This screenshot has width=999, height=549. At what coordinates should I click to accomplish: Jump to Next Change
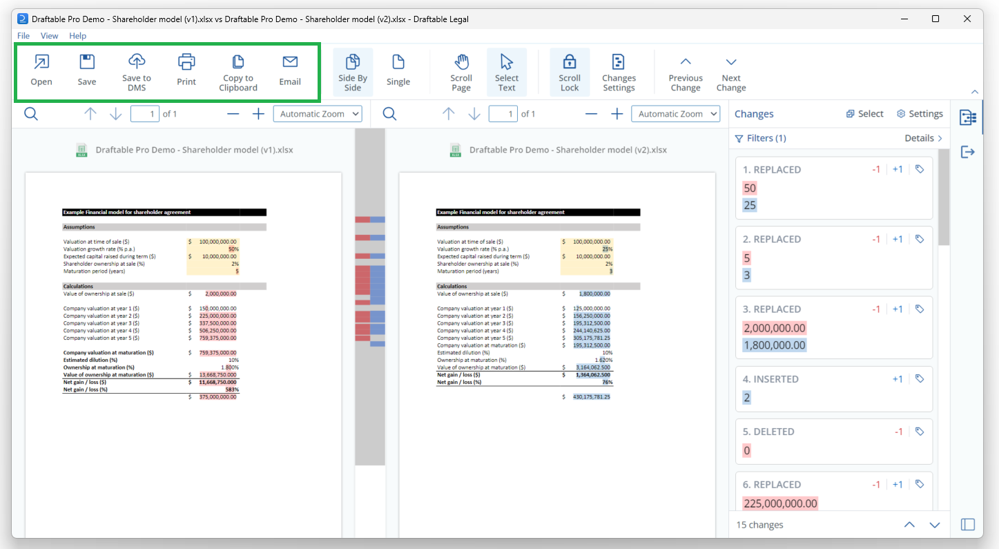click(731, 72)
